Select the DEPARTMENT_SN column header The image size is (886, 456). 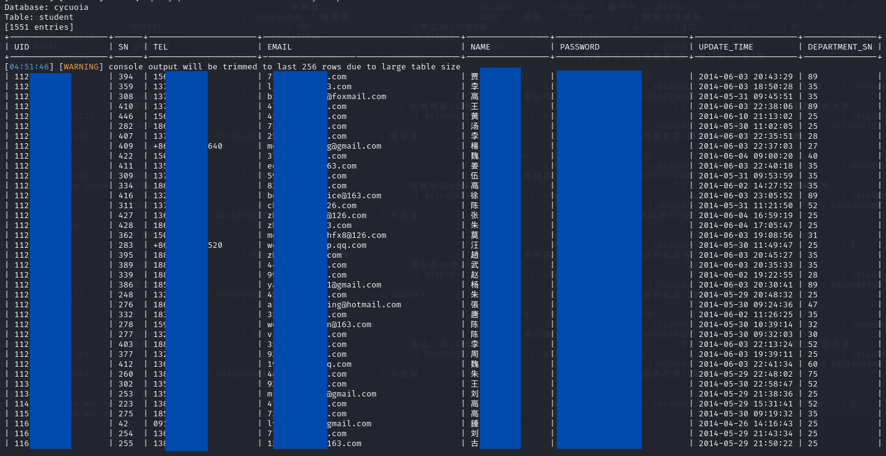pyautogui.click(x=840, y=47)
